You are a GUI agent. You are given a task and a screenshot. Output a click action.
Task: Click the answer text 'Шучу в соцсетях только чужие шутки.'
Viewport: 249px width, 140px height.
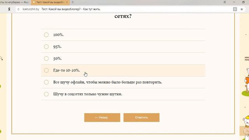click(88, 94)
